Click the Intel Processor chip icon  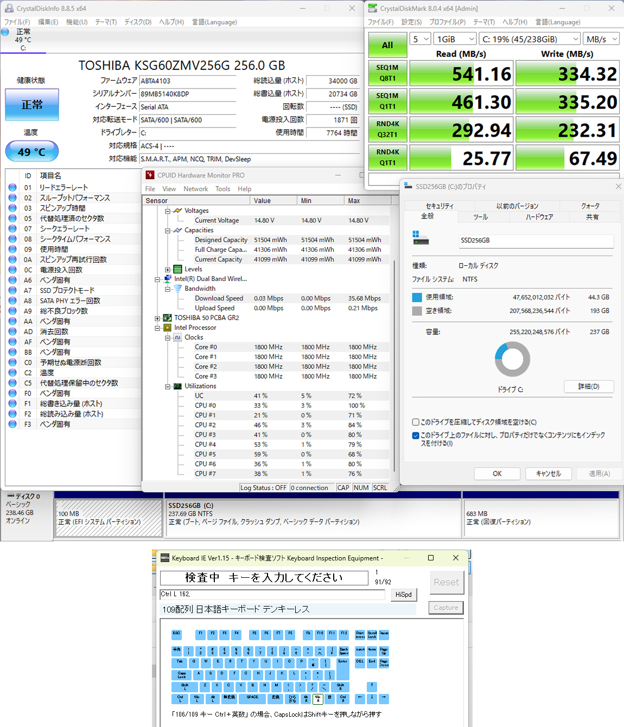(168, 328)
